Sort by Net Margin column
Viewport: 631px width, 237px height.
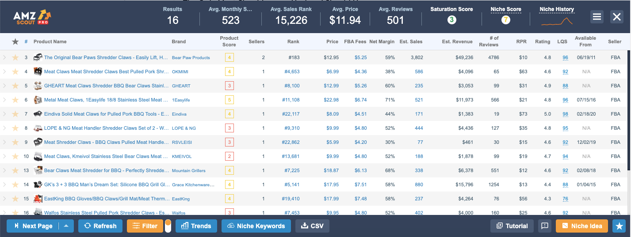coord(382,41)
